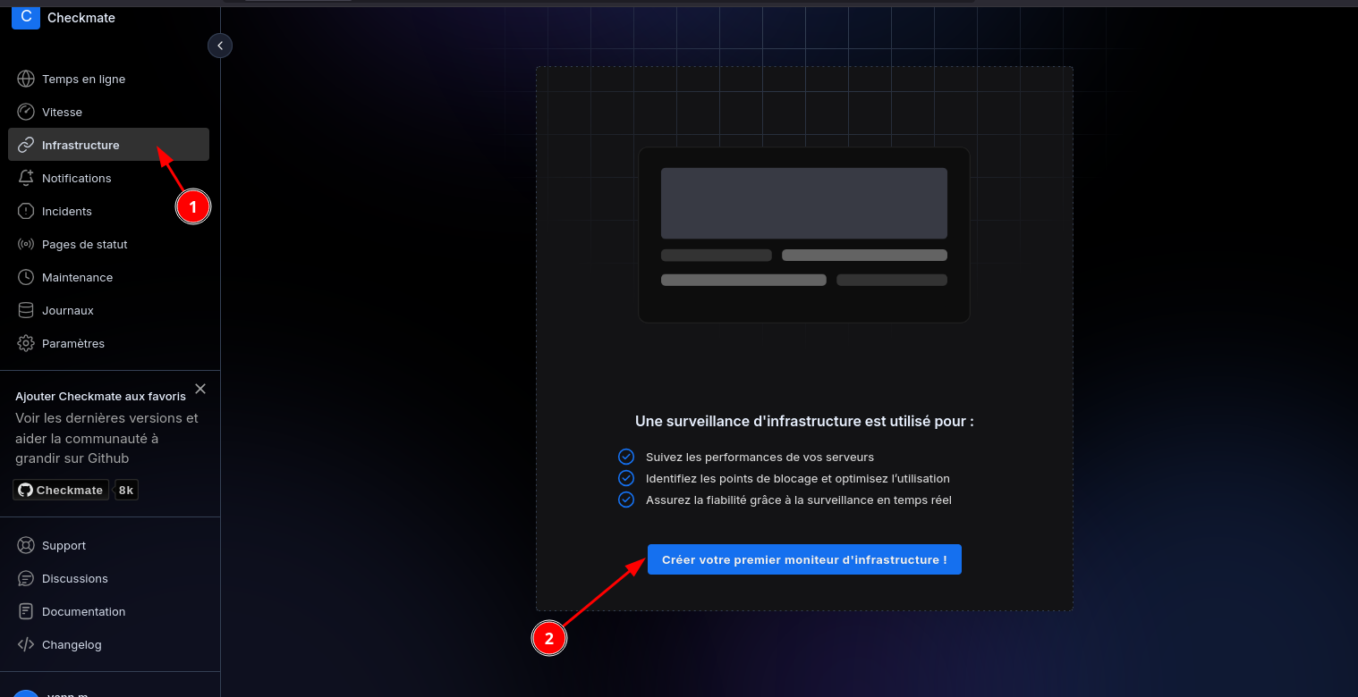Image resolution: width=1358 pixels, height=697 pixels.
Task: Click the Checkmate logo in the header
Action: [26, 17]
